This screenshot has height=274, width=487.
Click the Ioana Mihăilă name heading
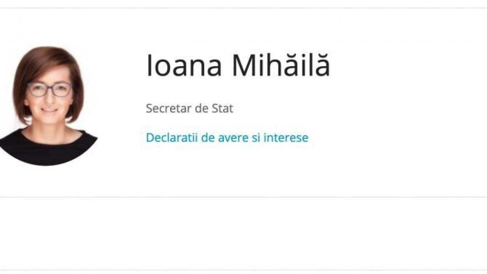[x=238, y=66]
